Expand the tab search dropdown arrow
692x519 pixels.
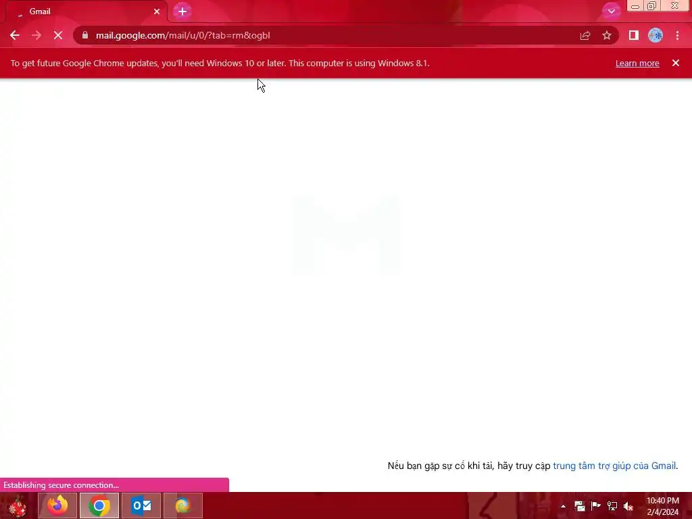pos(611,11)
